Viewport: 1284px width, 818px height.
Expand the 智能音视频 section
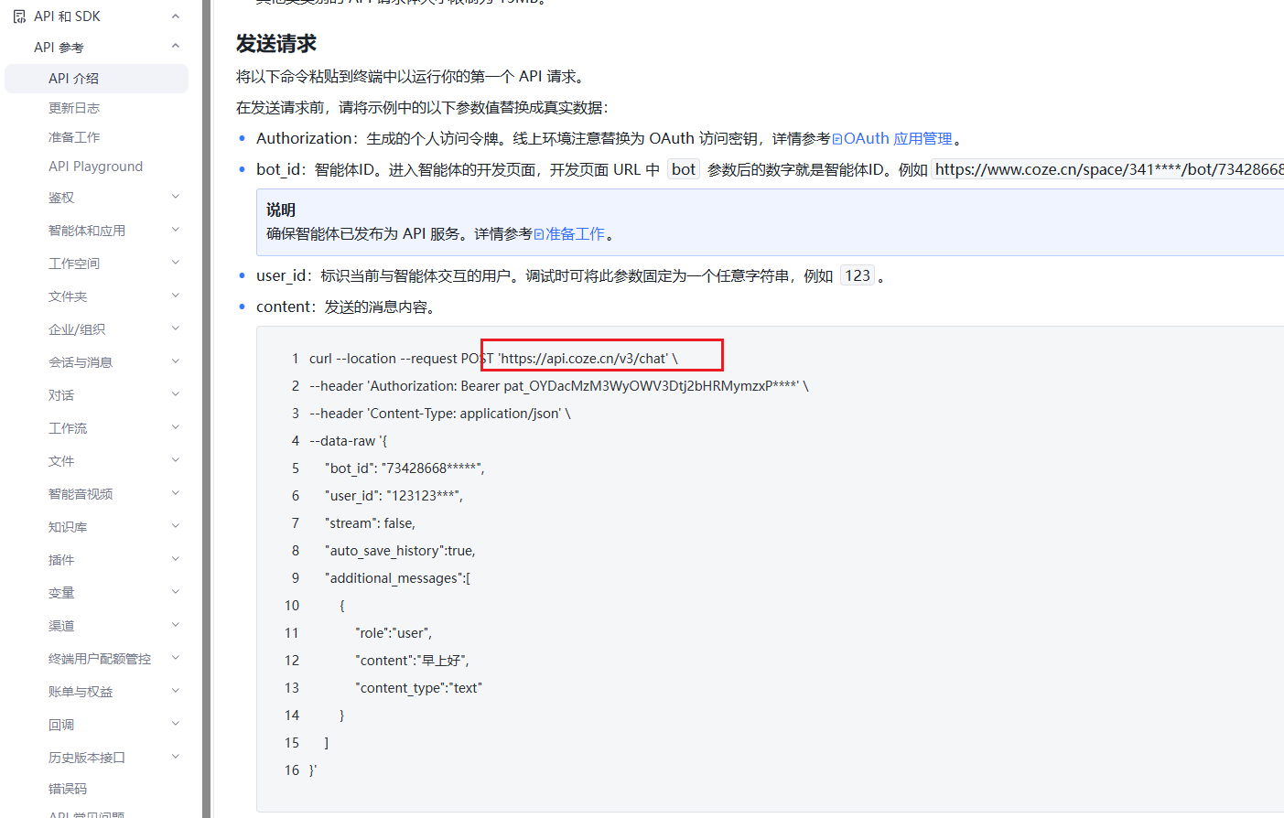[176, 493]
